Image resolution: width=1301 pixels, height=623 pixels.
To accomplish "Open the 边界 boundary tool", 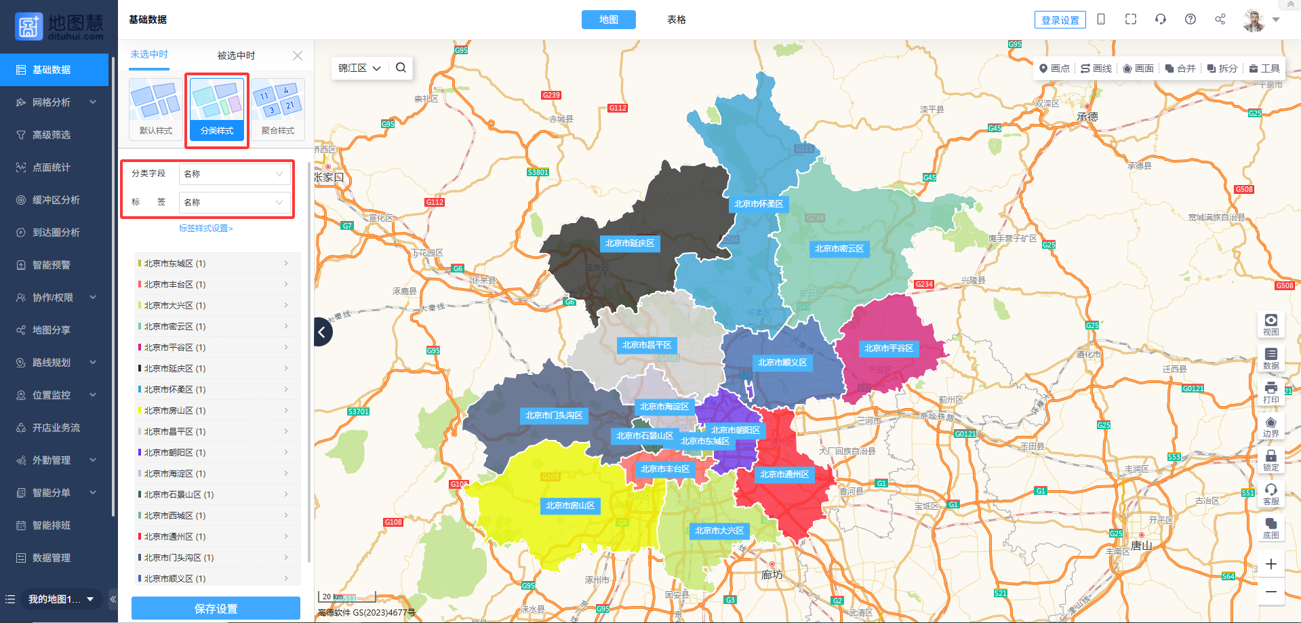I will click(1270, 426).
